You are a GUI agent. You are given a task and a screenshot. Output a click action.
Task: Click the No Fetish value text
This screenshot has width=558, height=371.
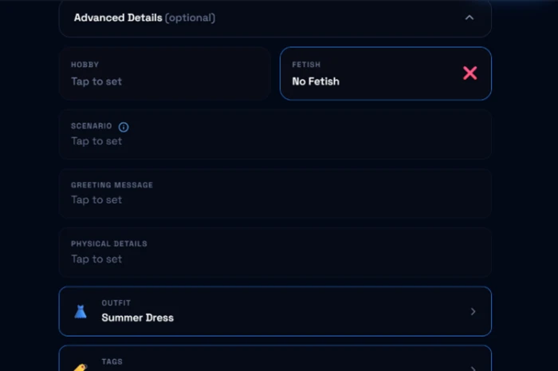(316, 81)
